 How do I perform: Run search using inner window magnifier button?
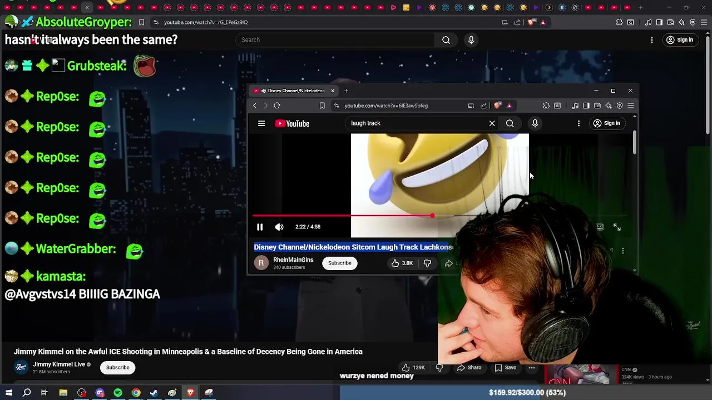[510, 123]
